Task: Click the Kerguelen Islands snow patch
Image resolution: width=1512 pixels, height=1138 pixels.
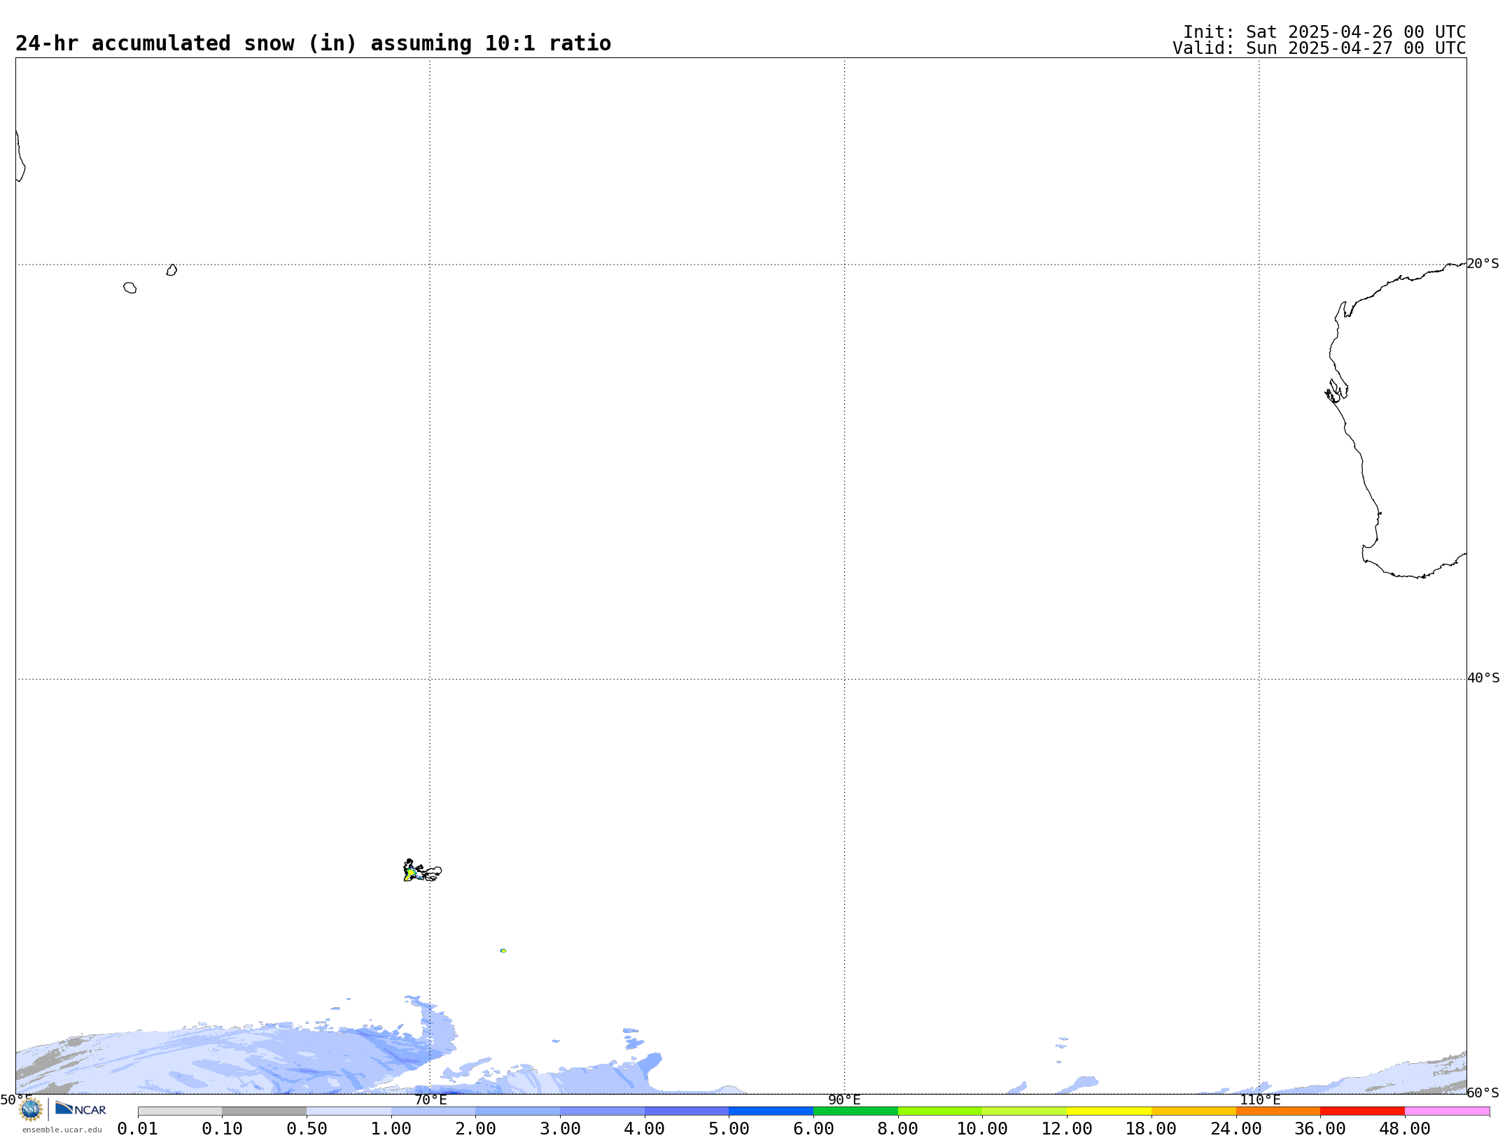Action: coord(413,873)
